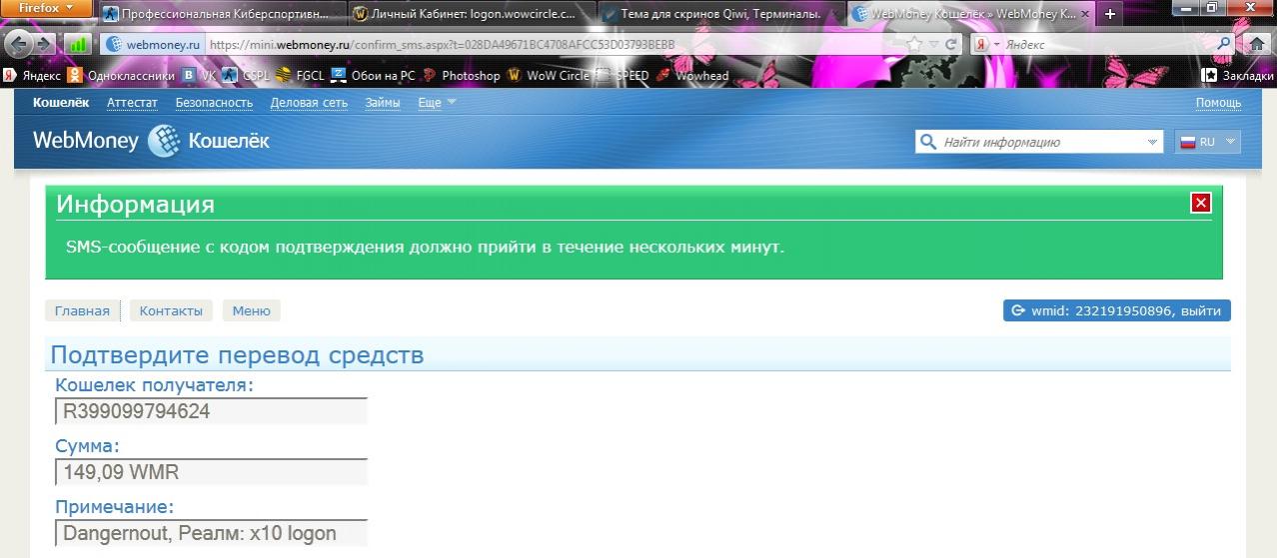Screen dimensions: 1277x558
Task: Click the magnifier in the Яндекс search box
Action: click(x=1224, y=45)
